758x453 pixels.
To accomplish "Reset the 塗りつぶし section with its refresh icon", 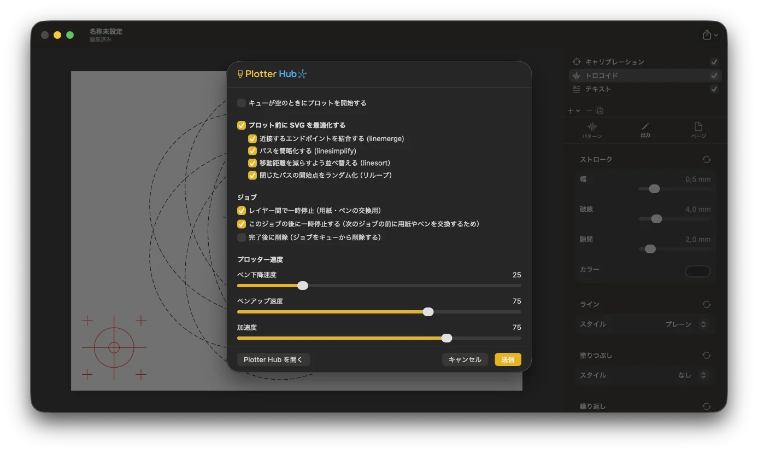I will coord(707,356).
